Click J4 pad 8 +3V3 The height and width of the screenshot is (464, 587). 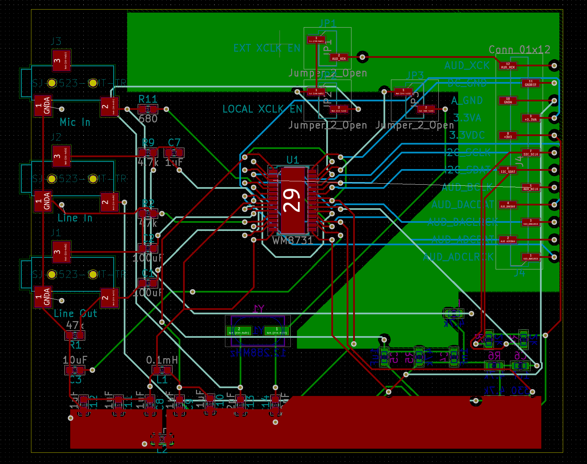[508, 135]
